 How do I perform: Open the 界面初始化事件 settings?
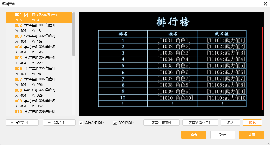200,123
